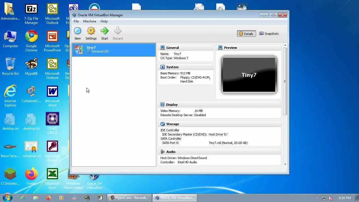
Task: Click the Audio section speaker icon
Action: click(163, 152)
